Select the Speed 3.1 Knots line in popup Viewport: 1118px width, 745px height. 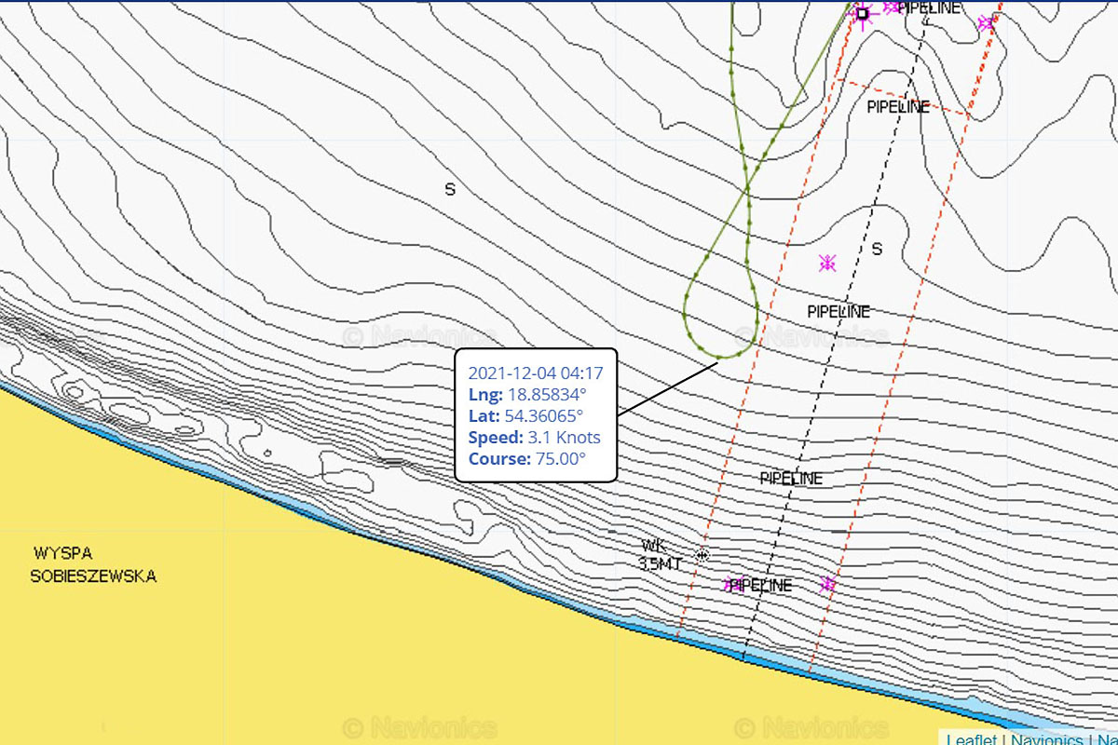click(x=535, y=438)
